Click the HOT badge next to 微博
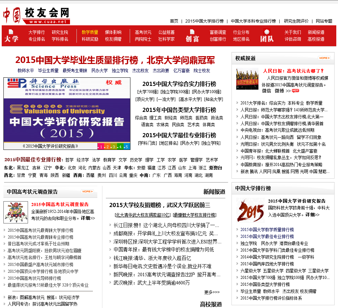338x308 pixels. tap(295, 91)
